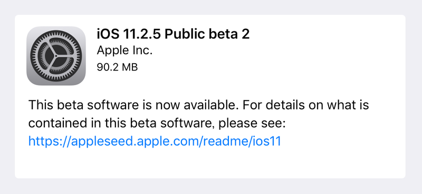Tap the "https://" start of the URL
Screen dimensions: 422x194
coord(50,141)
